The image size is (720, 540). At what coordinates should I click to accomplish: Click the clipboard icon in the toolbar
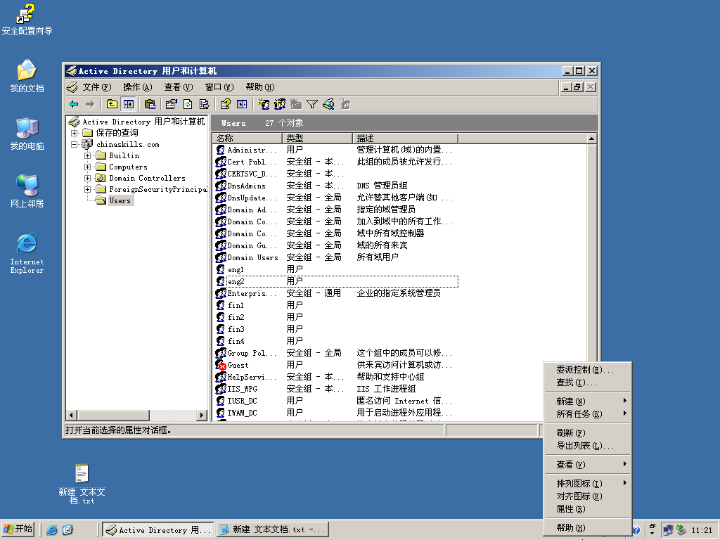tap(150, 104)
